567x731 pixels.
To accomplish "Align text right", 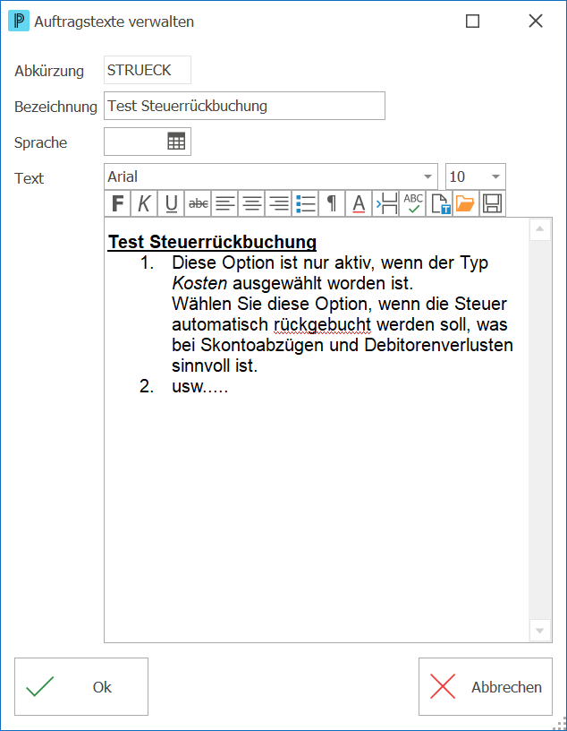I will 278,203.
